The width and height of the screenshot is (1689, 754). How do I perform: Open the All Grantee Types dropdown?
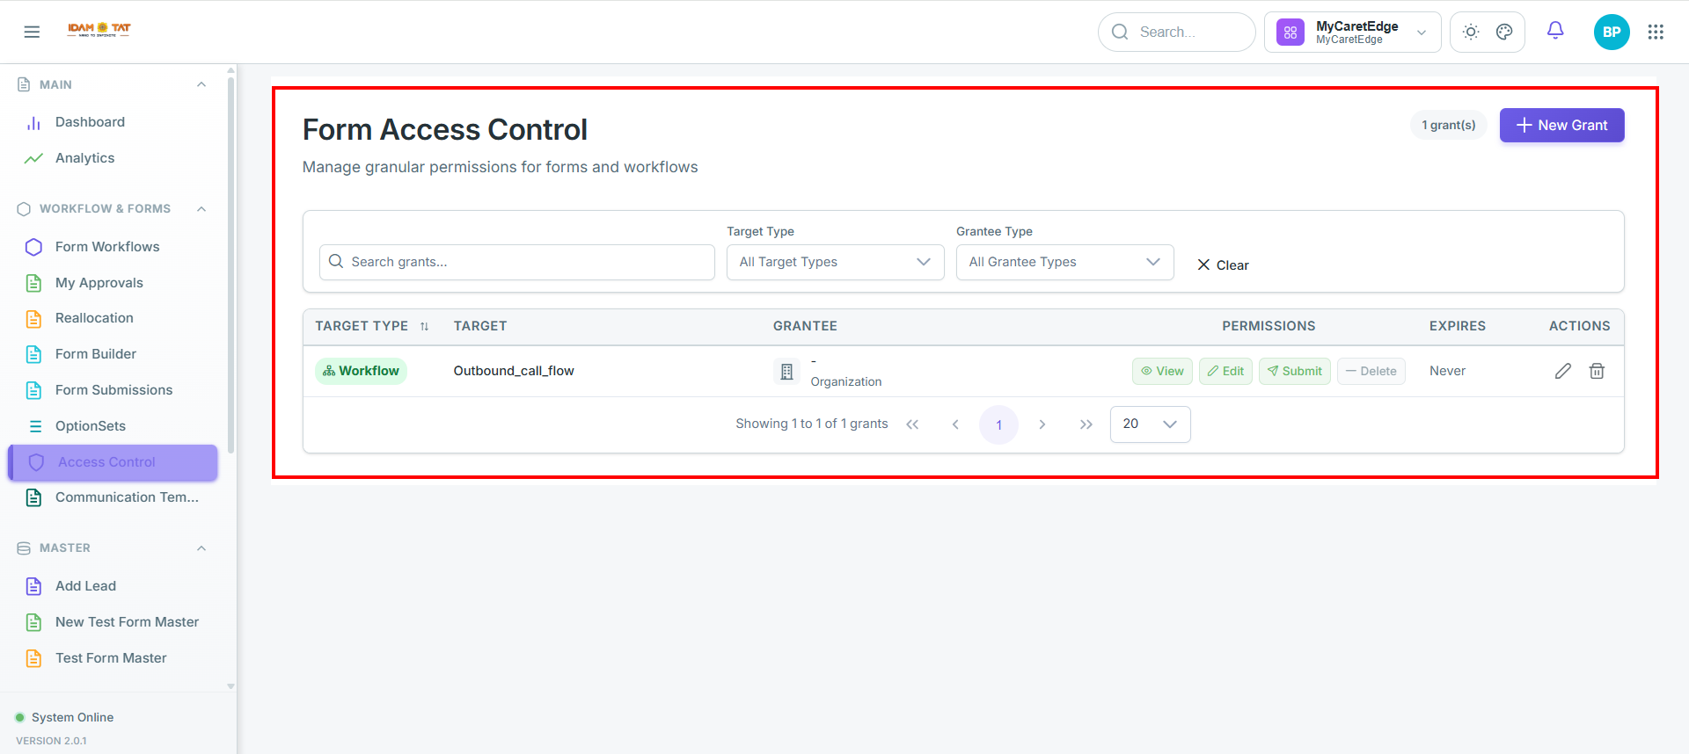(1065, 262)
